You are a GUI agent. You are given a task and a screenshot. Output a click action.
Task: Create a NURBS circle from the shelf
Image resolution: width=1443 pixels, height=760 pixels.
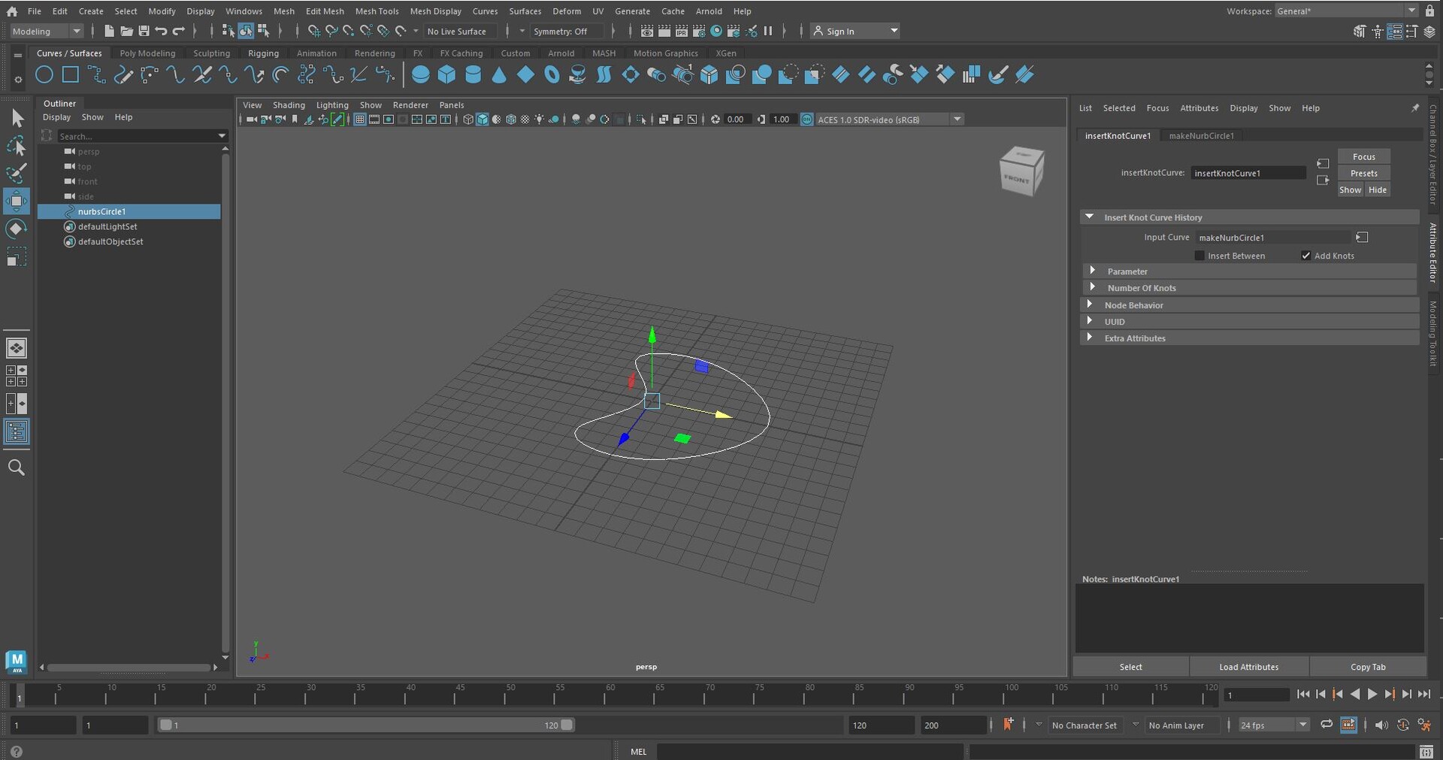point(44,74)
